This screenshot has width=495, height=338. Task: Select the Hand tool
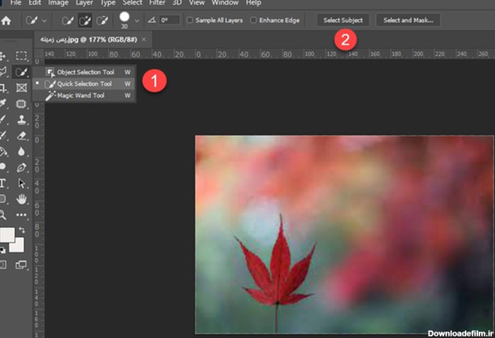pos(21,199)
